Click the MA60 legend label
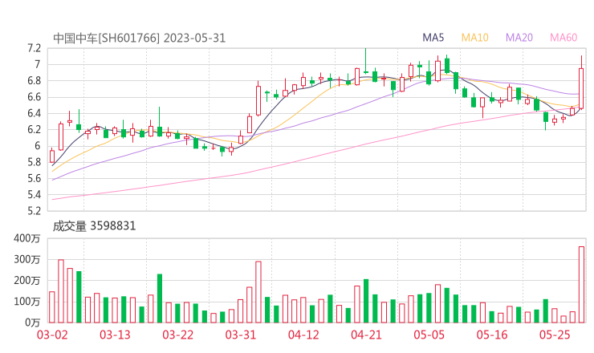This screenshot has height=353, width=594. [x=563, y=38]
